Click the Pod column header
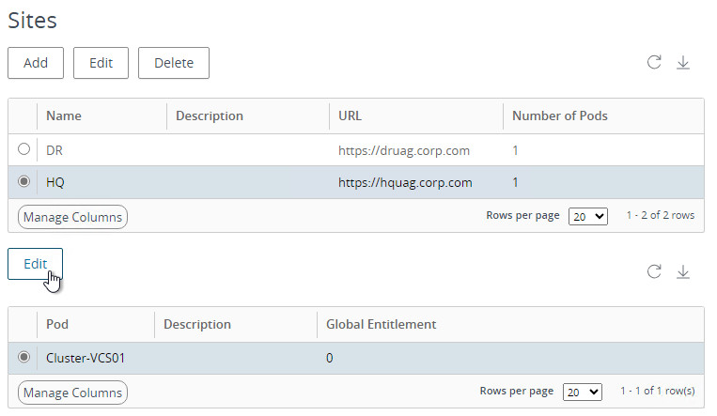The image size is (717, 416). [57, 324]
